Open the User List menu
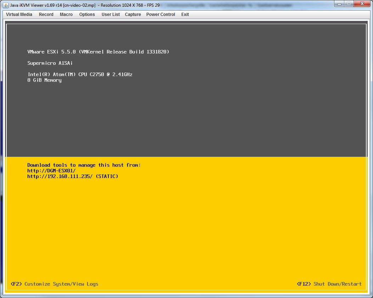The width and height of the screenshot is (373, 298). [111, 15]
